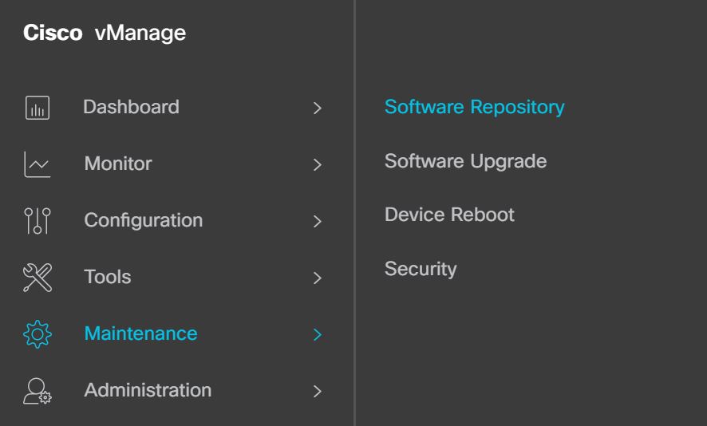Expand the Tools chevron arrow
Viewport: 707px width, 426px height.
[x=317, y=278]
